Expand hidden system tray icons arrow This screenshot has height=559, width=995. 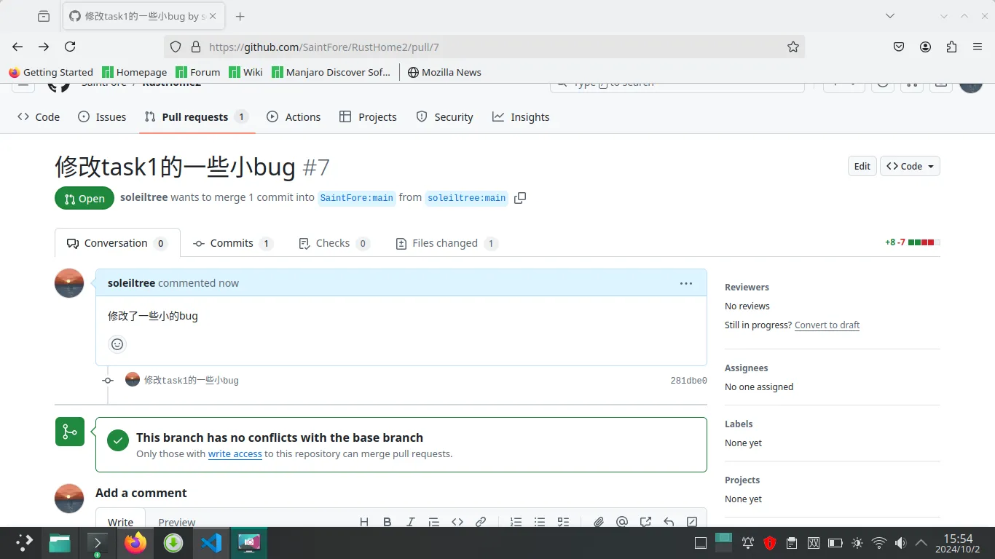point(921,543)
